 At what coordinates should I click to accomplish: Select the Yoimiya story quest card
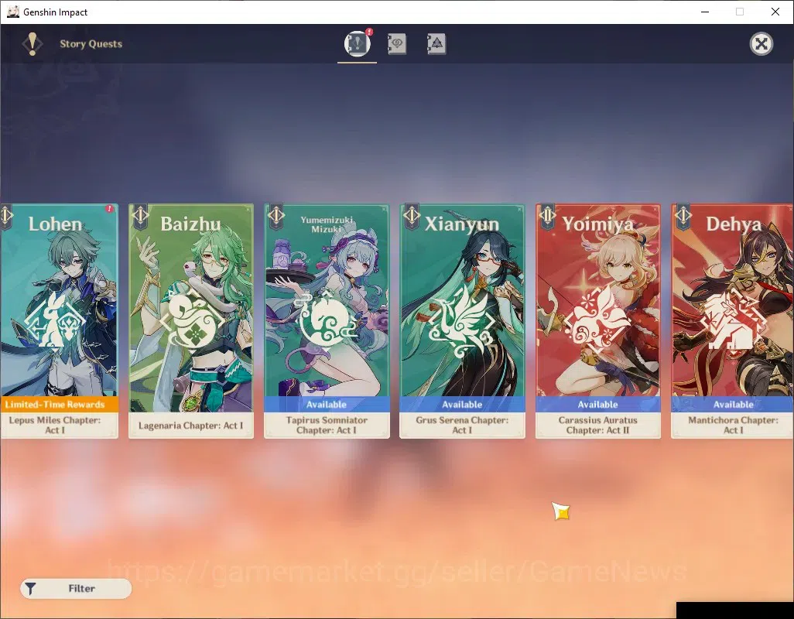click(598, 321)
